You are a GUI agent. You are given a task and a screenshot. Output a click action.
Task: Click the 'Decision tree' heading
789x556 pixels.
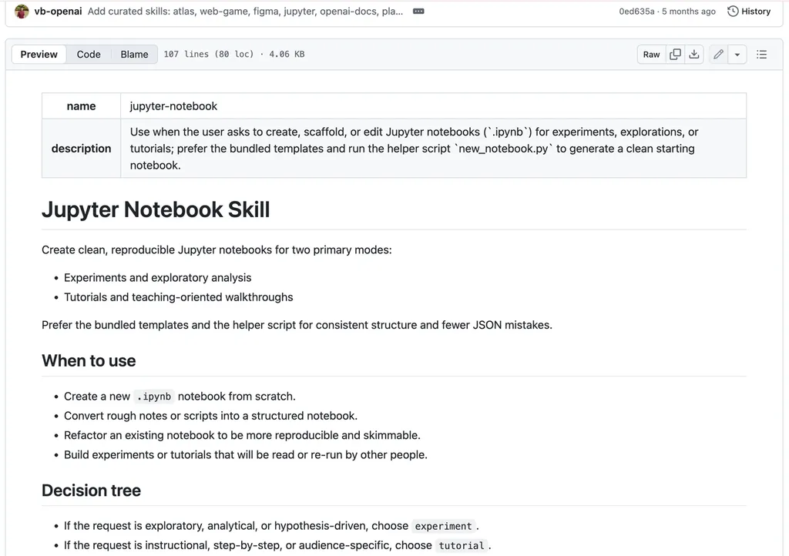tap(91, 491)
